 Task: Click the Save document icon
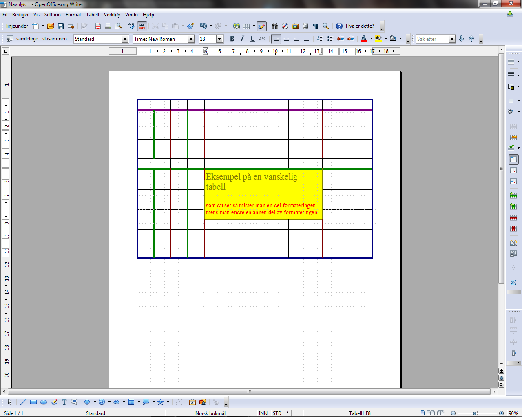click(61, 26)
